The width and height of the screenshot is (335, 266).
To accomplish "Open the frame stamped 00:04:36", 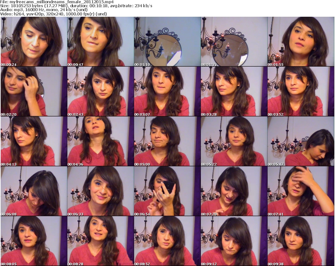I will coord(101,141).
